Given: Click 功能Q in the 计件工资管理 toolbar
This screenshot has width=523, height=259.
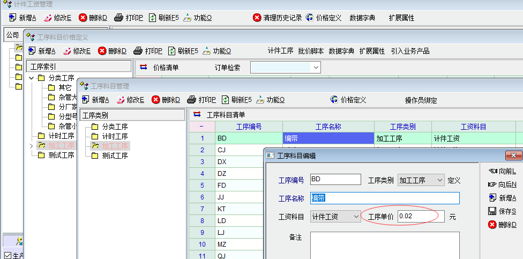Looking at the screenshot, I should click(x=197, y=18).
